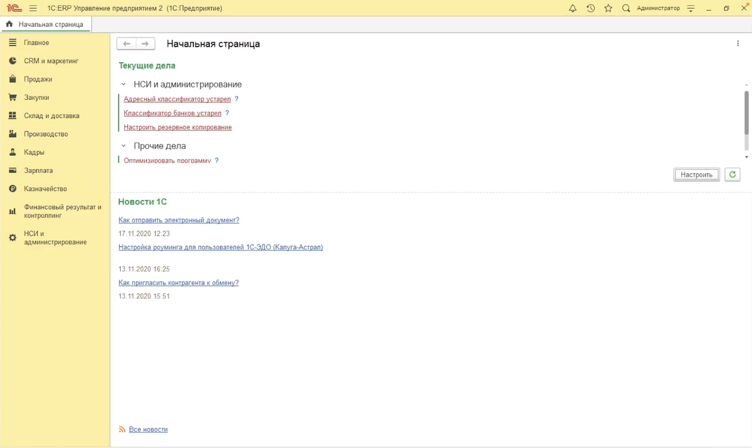Click the 1C logo icon
This screenshot has width=752, height=448.
coord(14,8)
